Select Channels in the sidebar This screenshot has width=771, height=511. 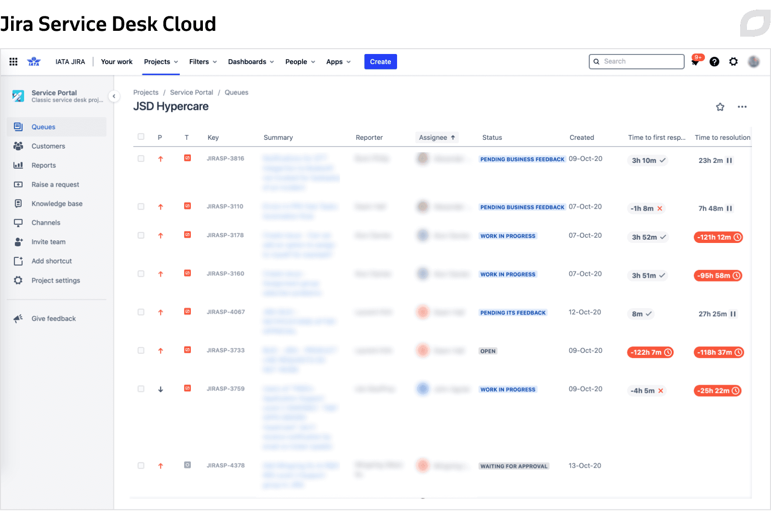click(x=57, y=223)
